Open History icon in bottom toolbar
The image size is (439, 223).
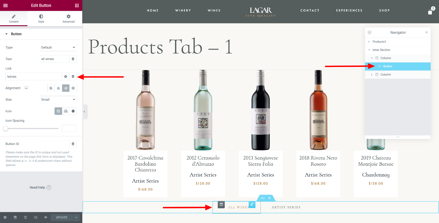pyautogui.click(x=26, y=218)
